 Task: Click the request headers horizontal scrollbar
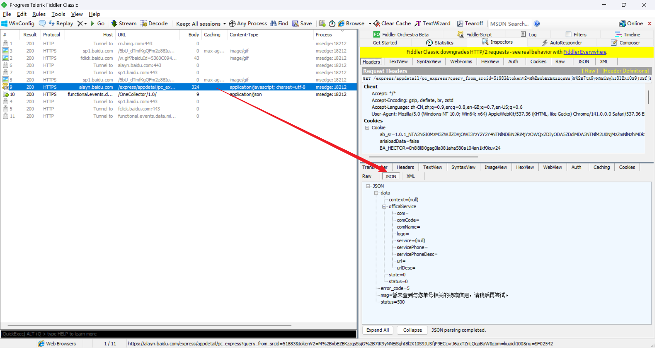click(424, 157)
